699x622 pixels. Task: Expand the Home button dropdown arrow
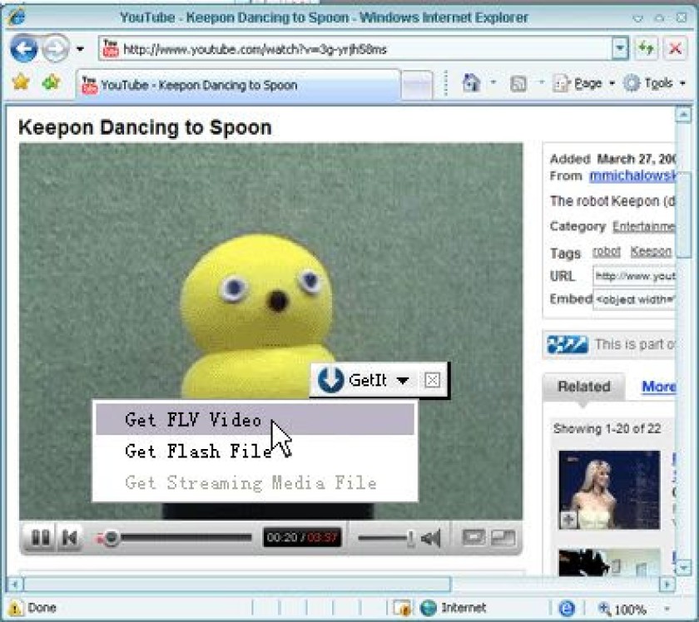click(x=493, y=82)
